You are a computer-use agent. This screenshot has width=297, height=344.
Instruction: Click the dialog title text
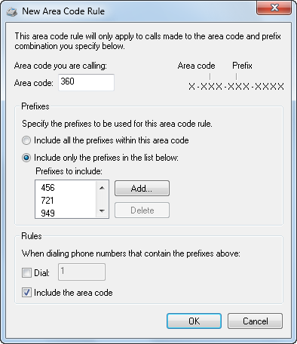63,11
